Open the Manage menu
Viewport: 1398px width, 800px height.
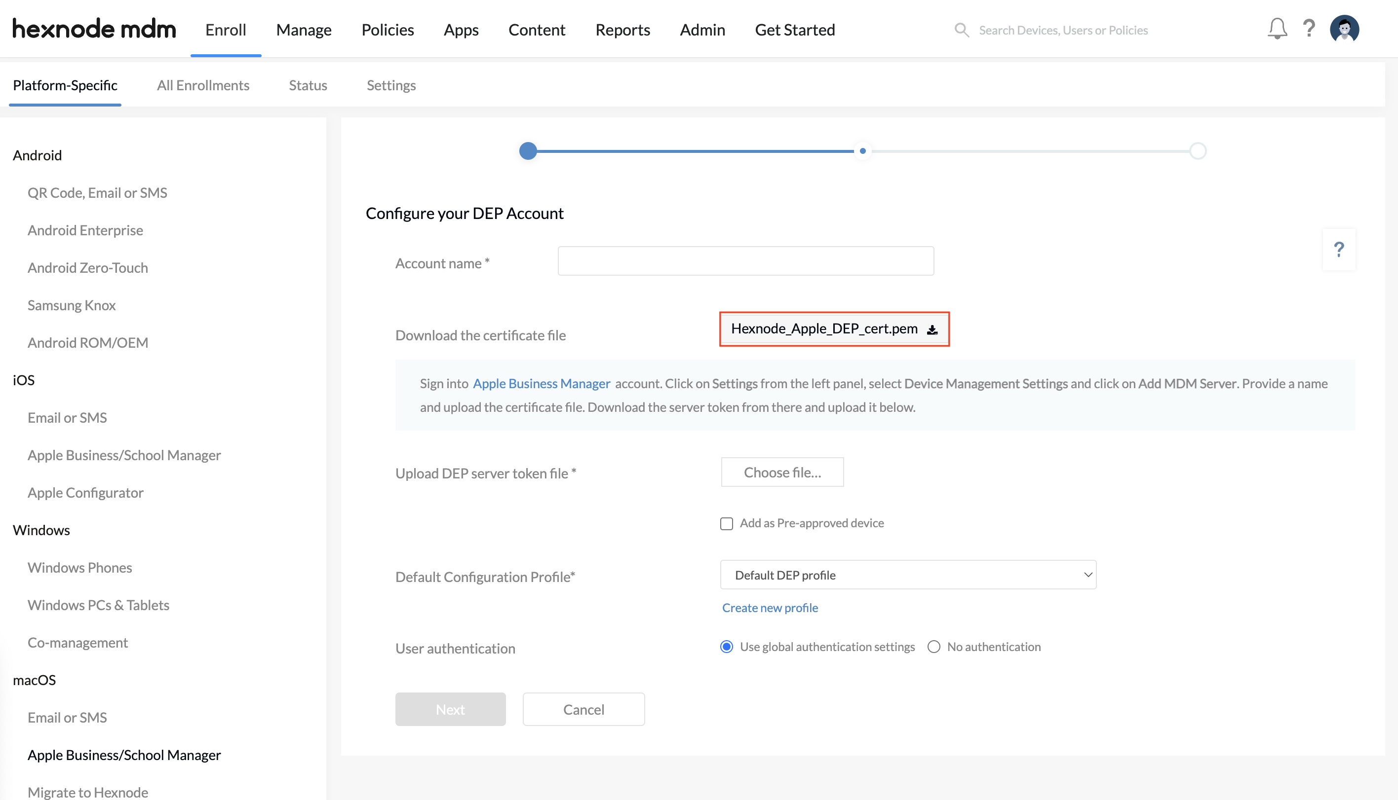click(304, 30)
